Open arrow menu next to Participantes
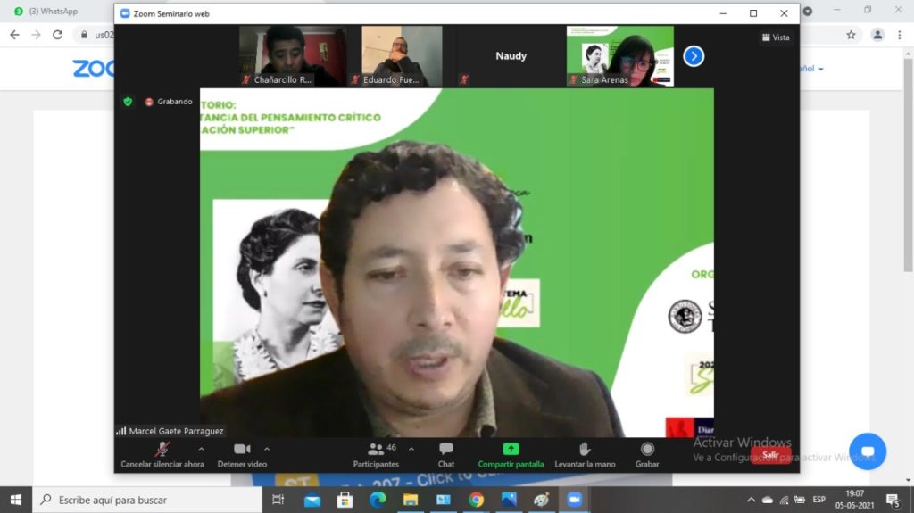The width and height of the screenshot is (914, 513). tap(411, 449)
